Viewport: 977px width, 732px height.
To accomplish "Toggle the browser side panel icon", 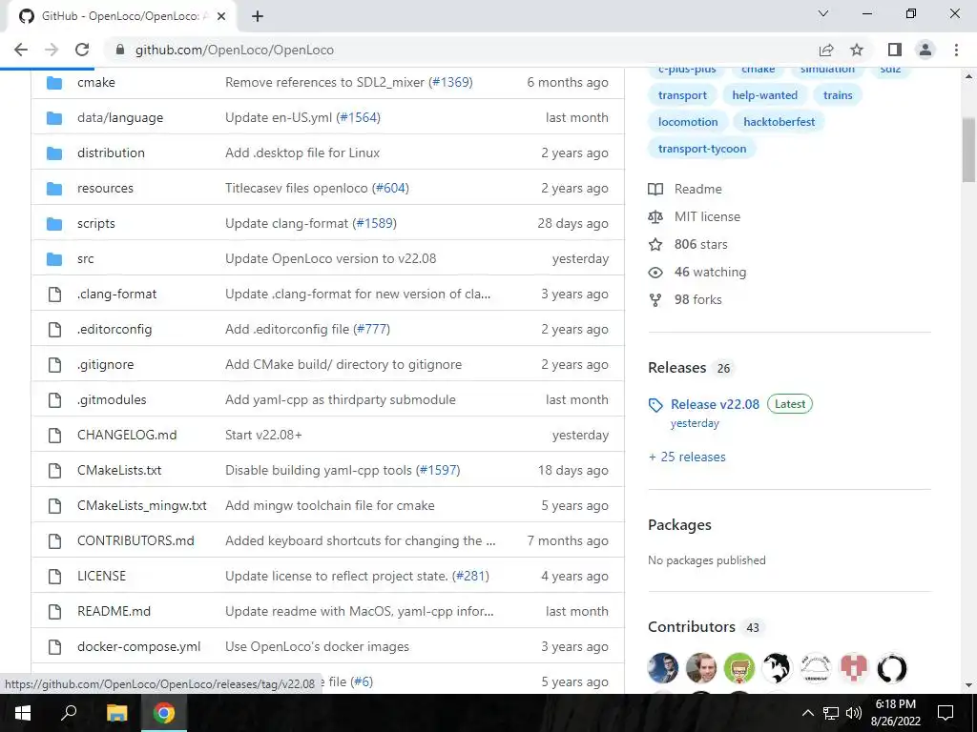I will 895,50.
